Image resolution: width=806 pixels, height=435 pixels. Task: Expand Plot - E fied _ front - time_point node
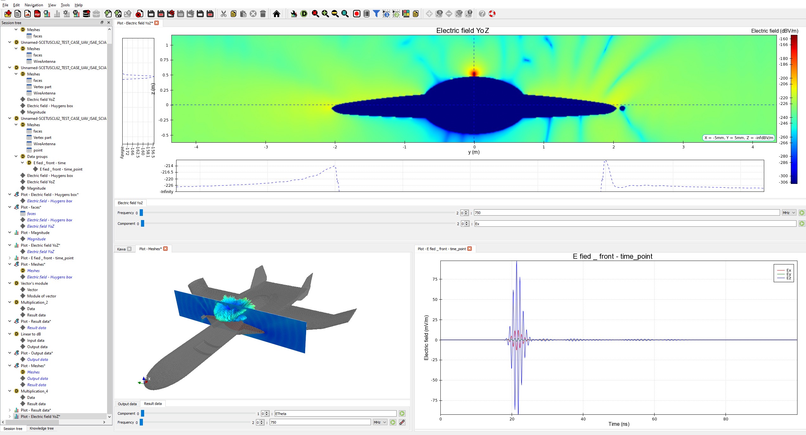pos(10,258)
